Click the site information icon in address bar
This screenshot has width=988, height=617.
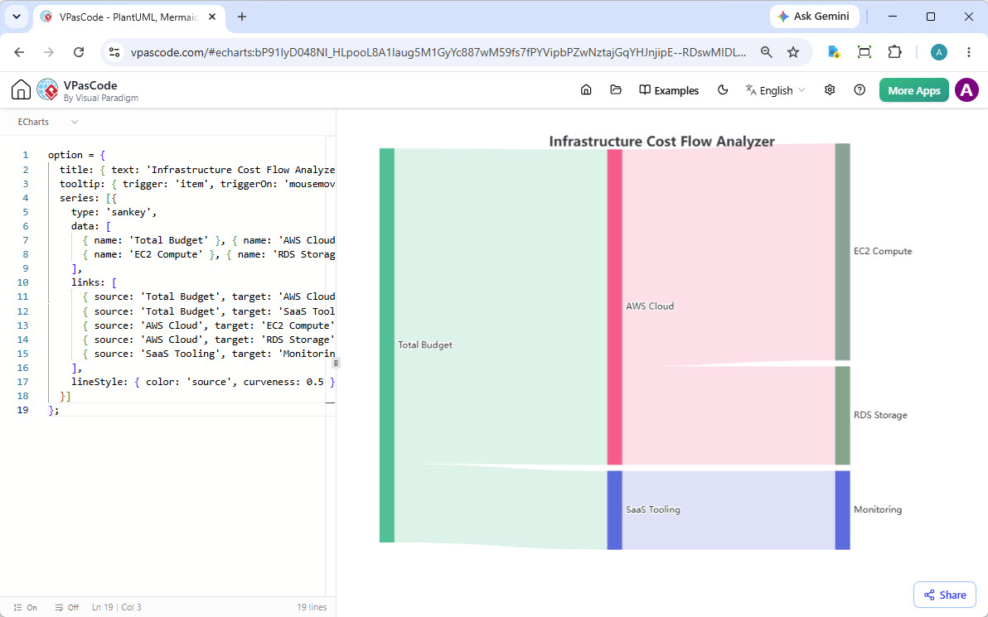point(114,52)
